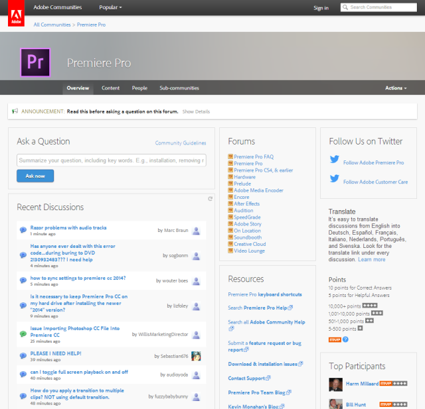Click avatar icon beside wouter boes
This screenshot has width=425, height=409.
pyautogui.click(x=196, y=281)
